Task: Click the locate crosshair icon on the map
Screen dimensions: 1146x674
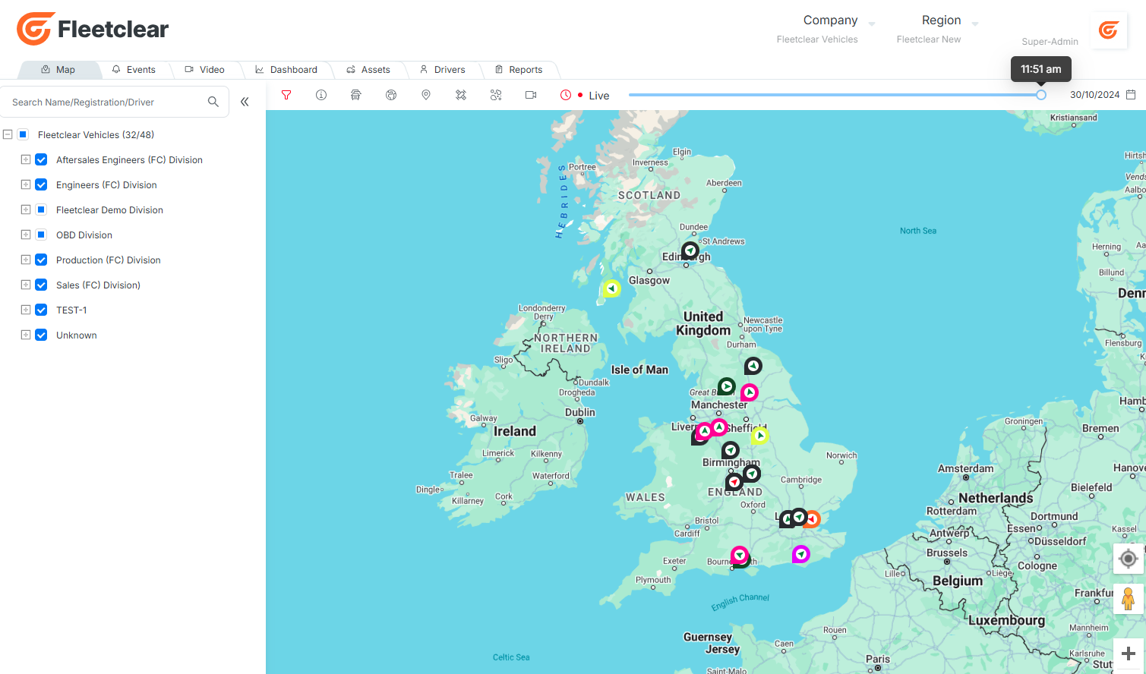Action: 1129,559
